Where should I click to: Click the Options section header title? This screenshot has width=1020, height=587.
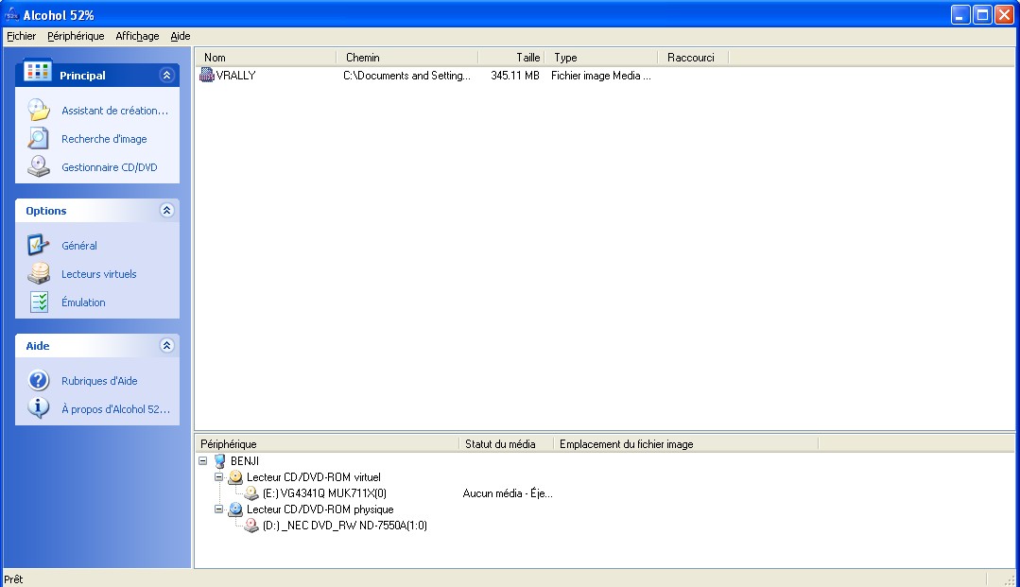point(46,211)
